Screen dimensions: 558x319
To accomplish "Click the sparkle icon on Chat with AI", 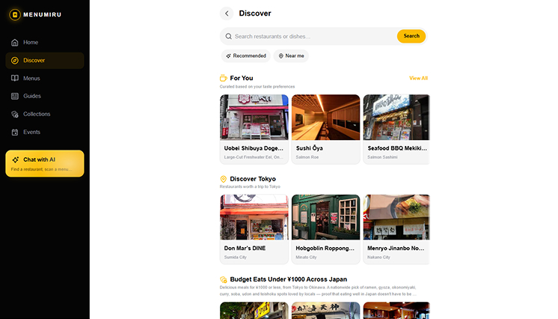I will click(15, 159).
